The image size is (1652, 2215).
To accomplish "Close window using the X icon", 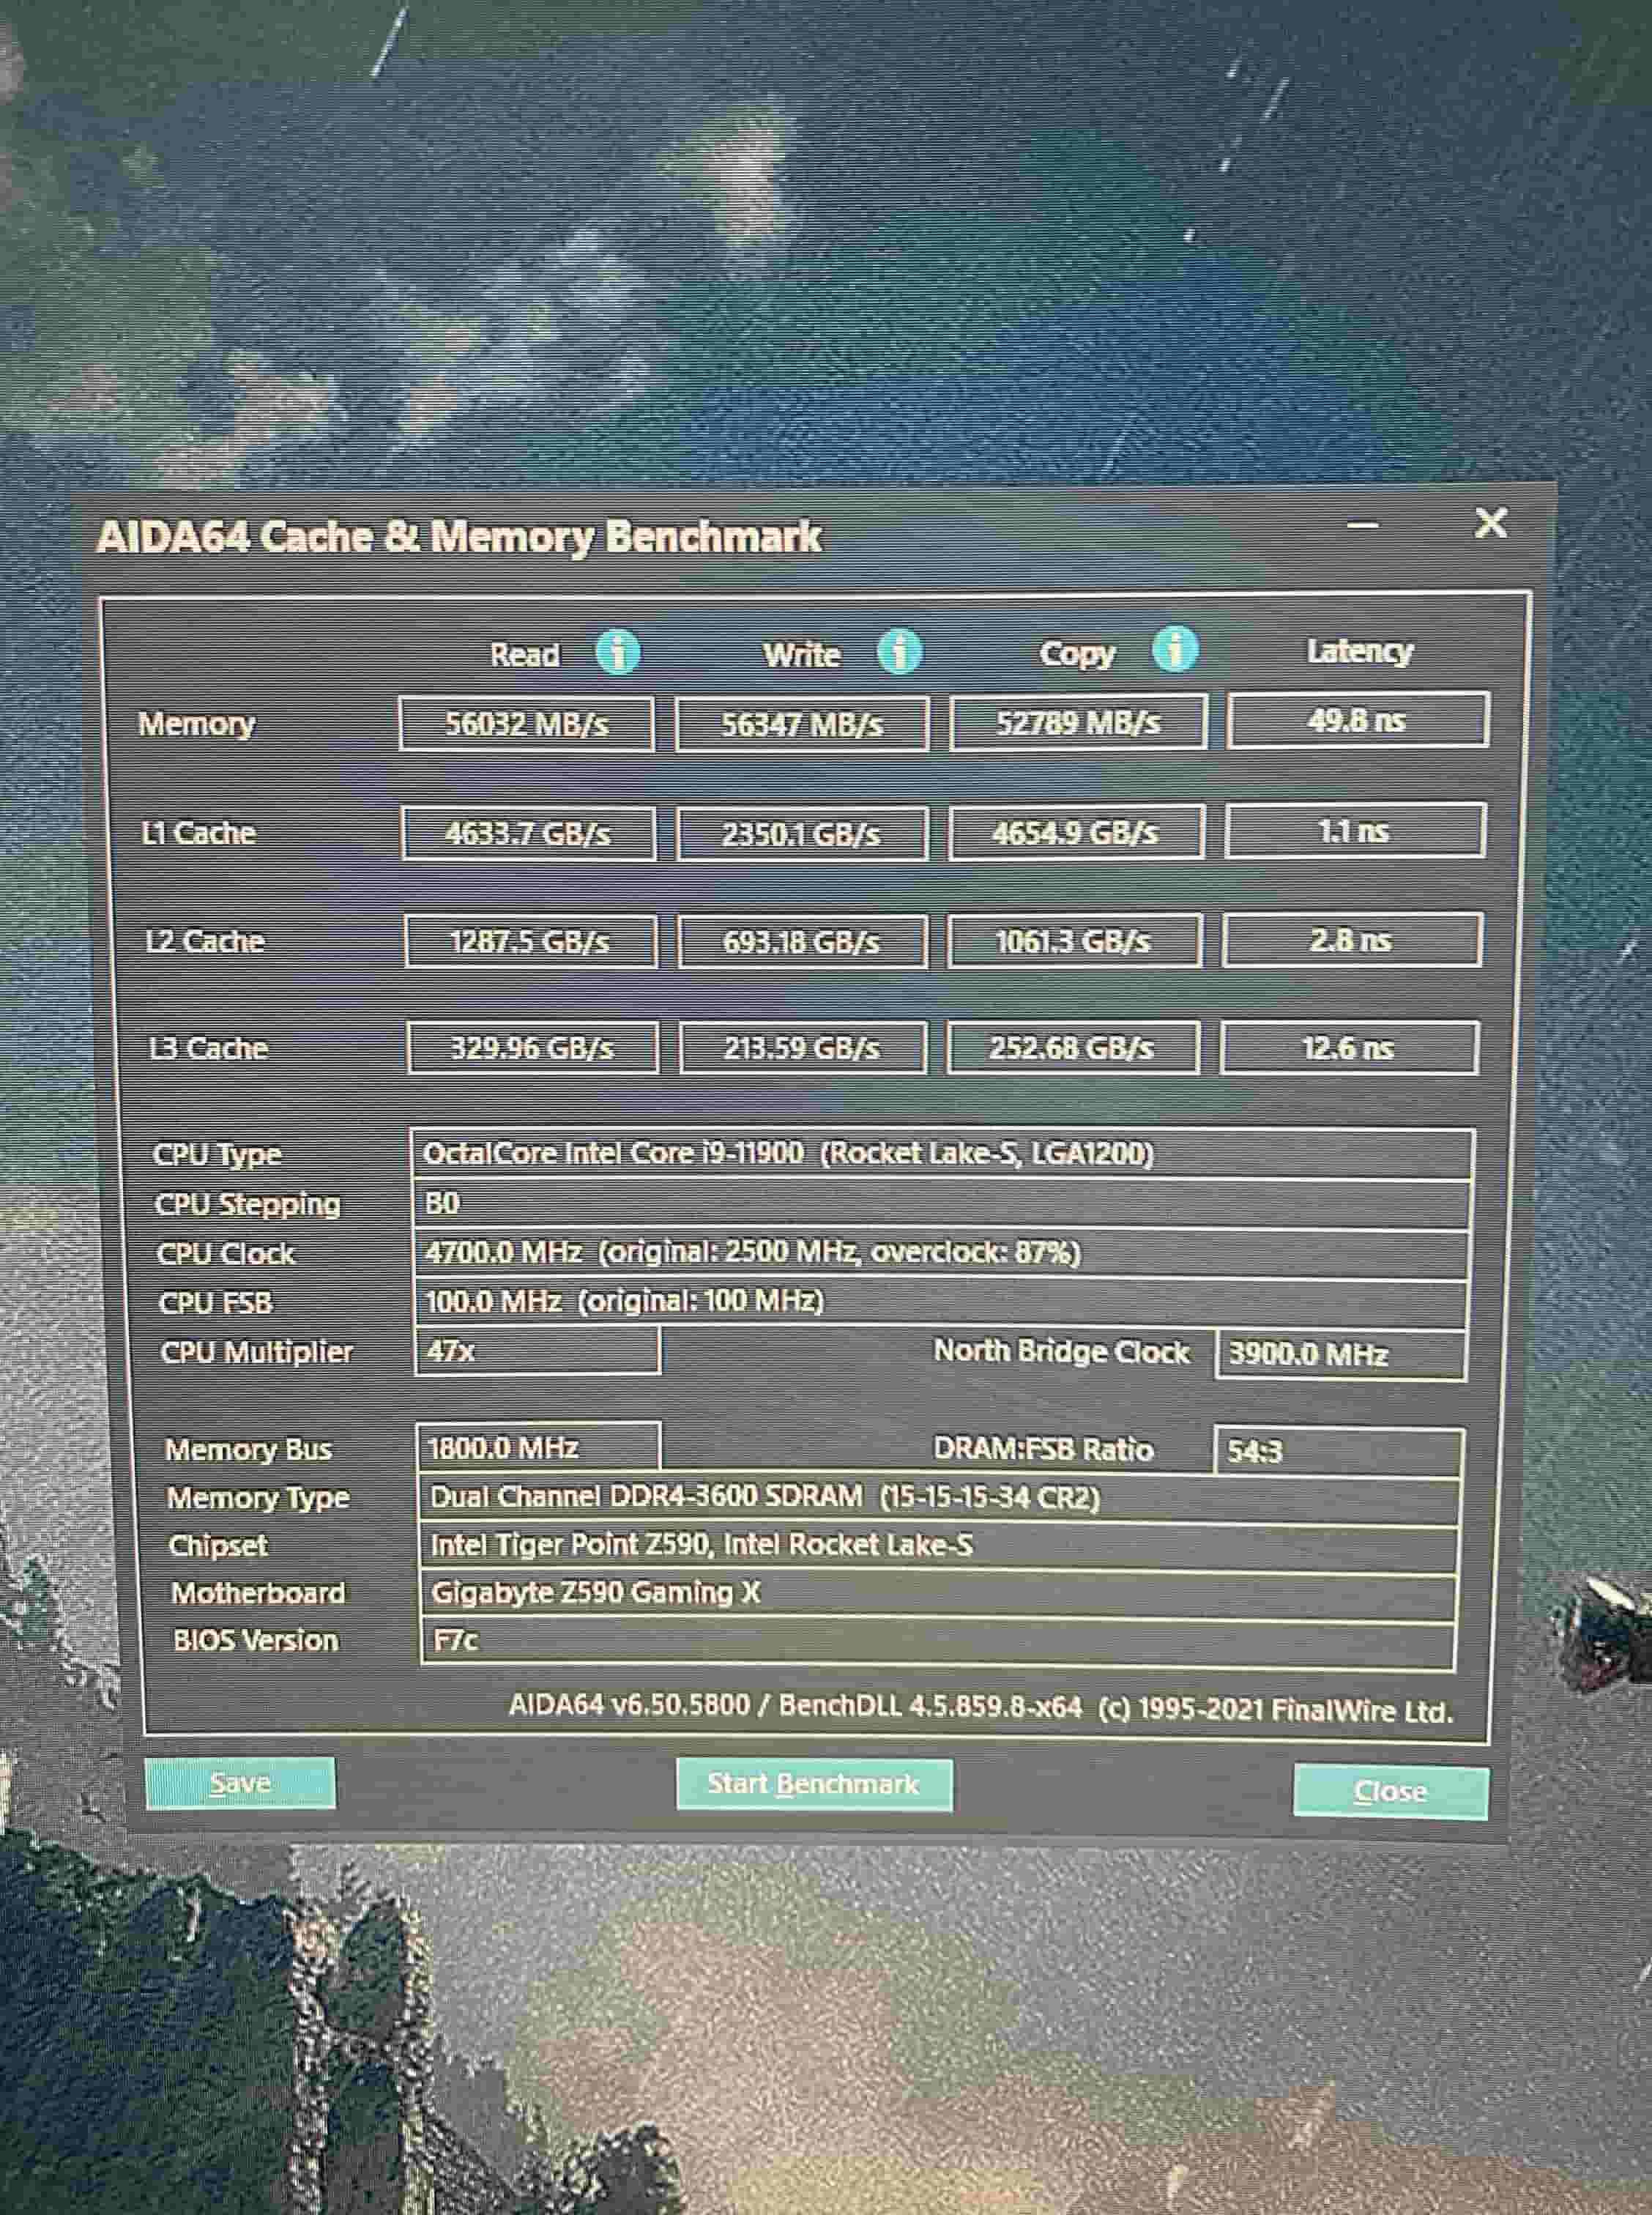I will pos(1490,522).
